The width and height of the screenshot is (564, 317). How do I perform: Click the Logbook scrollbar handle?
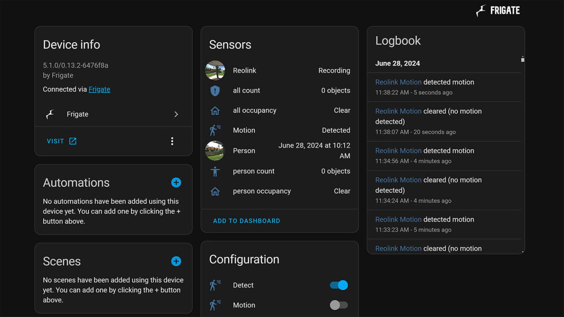[x=523, y=59]
